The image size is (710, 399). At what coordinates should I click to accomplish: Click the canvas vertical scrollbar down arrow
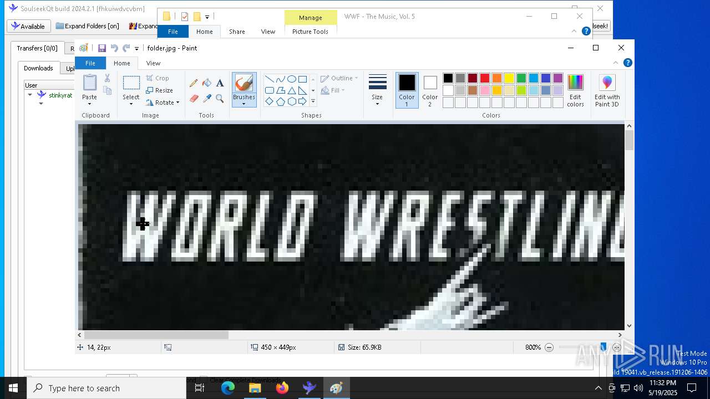(x=629, y=326)
